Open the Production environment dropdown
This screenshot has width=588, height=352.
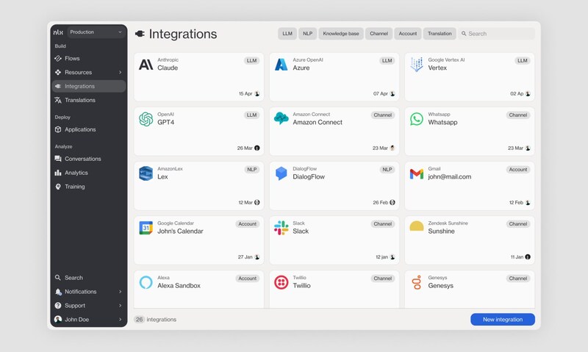(x=96, y=32)
